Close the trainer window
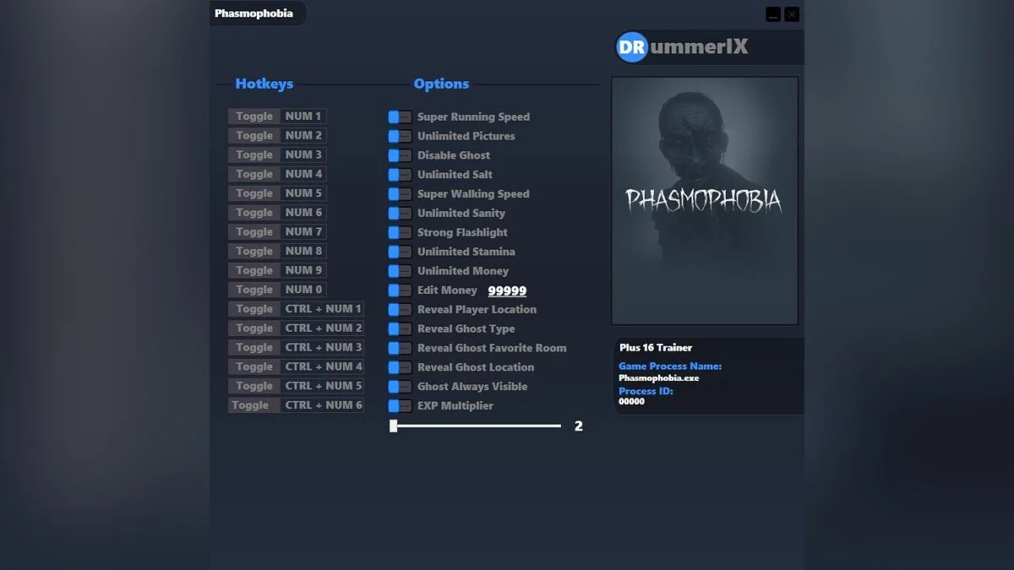 [x=792, y=14]
